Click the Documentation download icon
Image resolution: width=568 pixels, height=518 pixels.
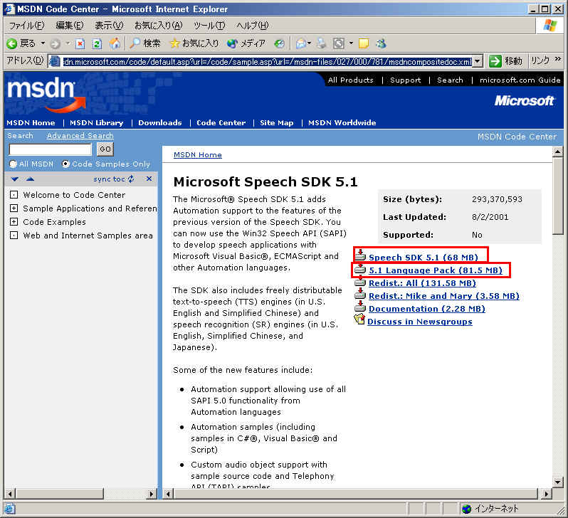pyautogui.click(x=360, y=307)
